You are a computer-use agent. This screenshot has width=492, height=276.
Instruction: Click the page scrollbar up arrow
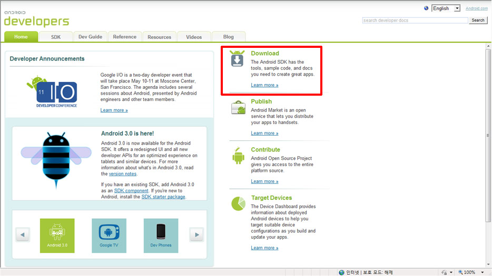click(x=488, y=46)
